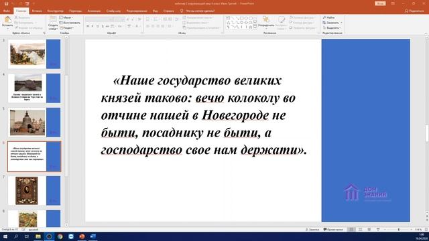Click the font name combo box
429x241 pixels.
tap(99, 19)
